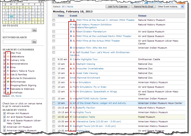This screenshot has height=136, width=191.
Task: Click workshop icon beside Interactive Carts
Action: point(74,121)
